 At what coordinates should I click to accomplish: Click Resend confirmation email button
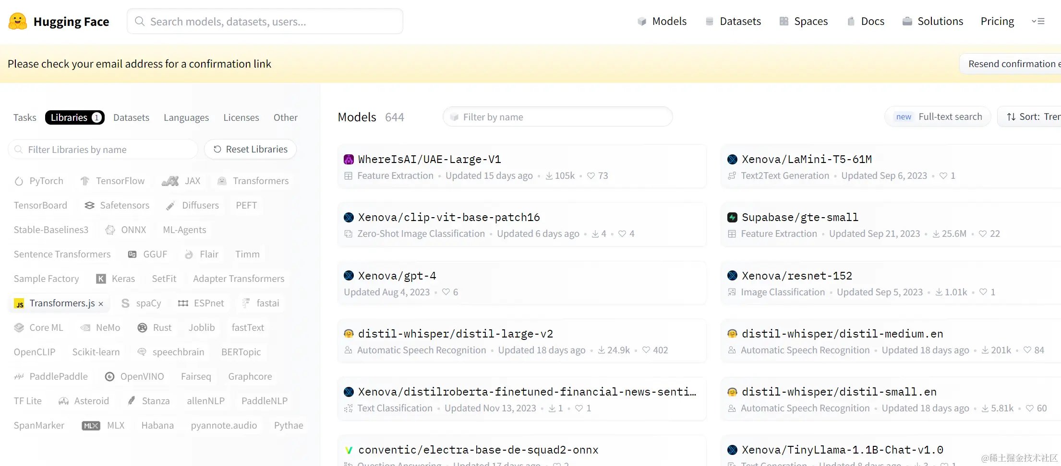tap(1010, 64)
